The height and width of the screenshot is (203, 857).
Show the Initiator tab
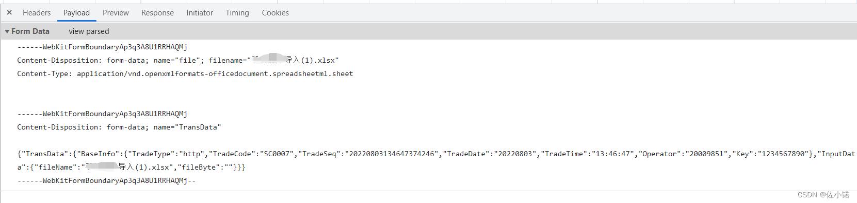click(200, 13)
